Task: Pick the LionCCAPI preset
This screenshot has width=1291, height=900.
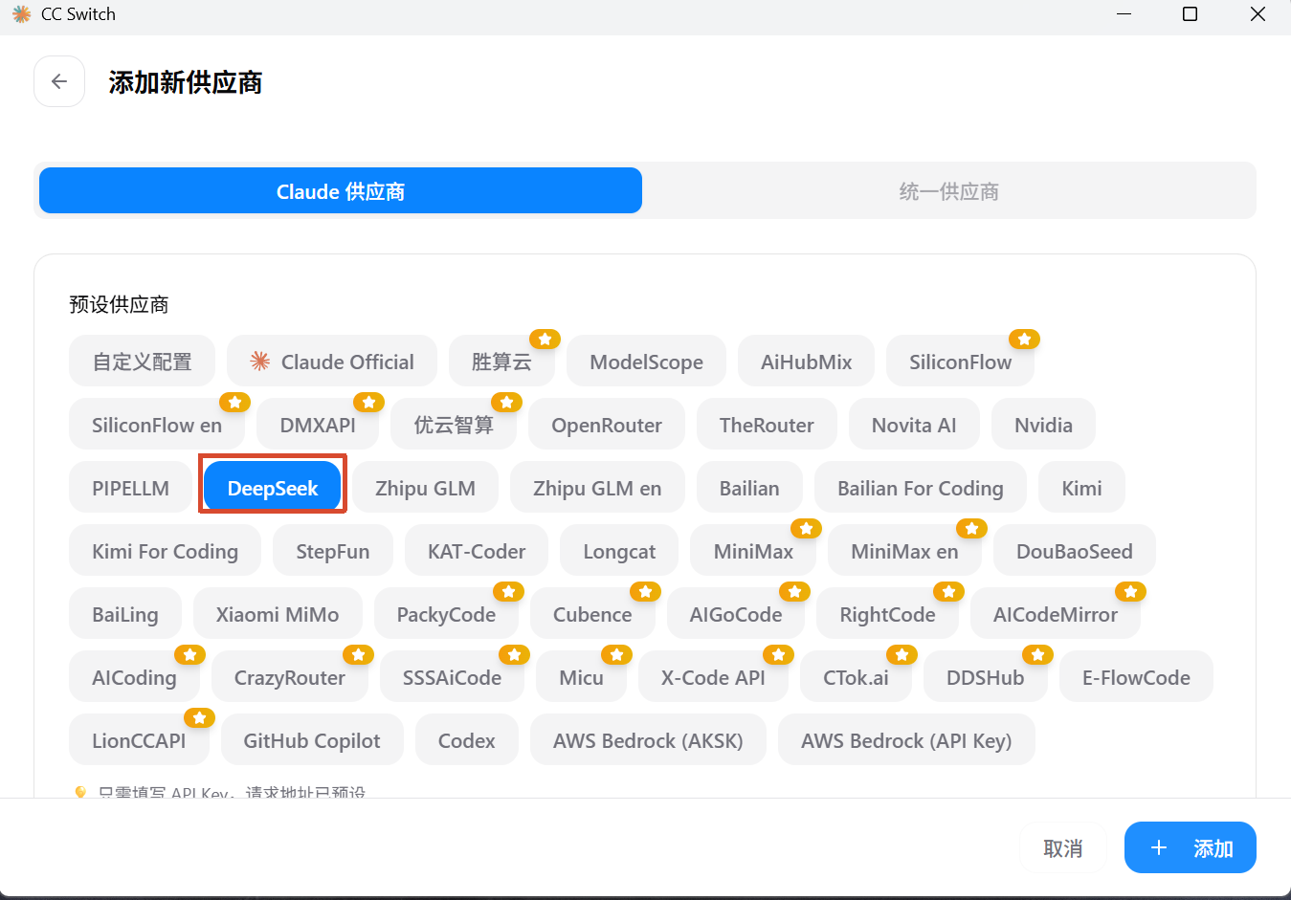Action: click(139, 740)
